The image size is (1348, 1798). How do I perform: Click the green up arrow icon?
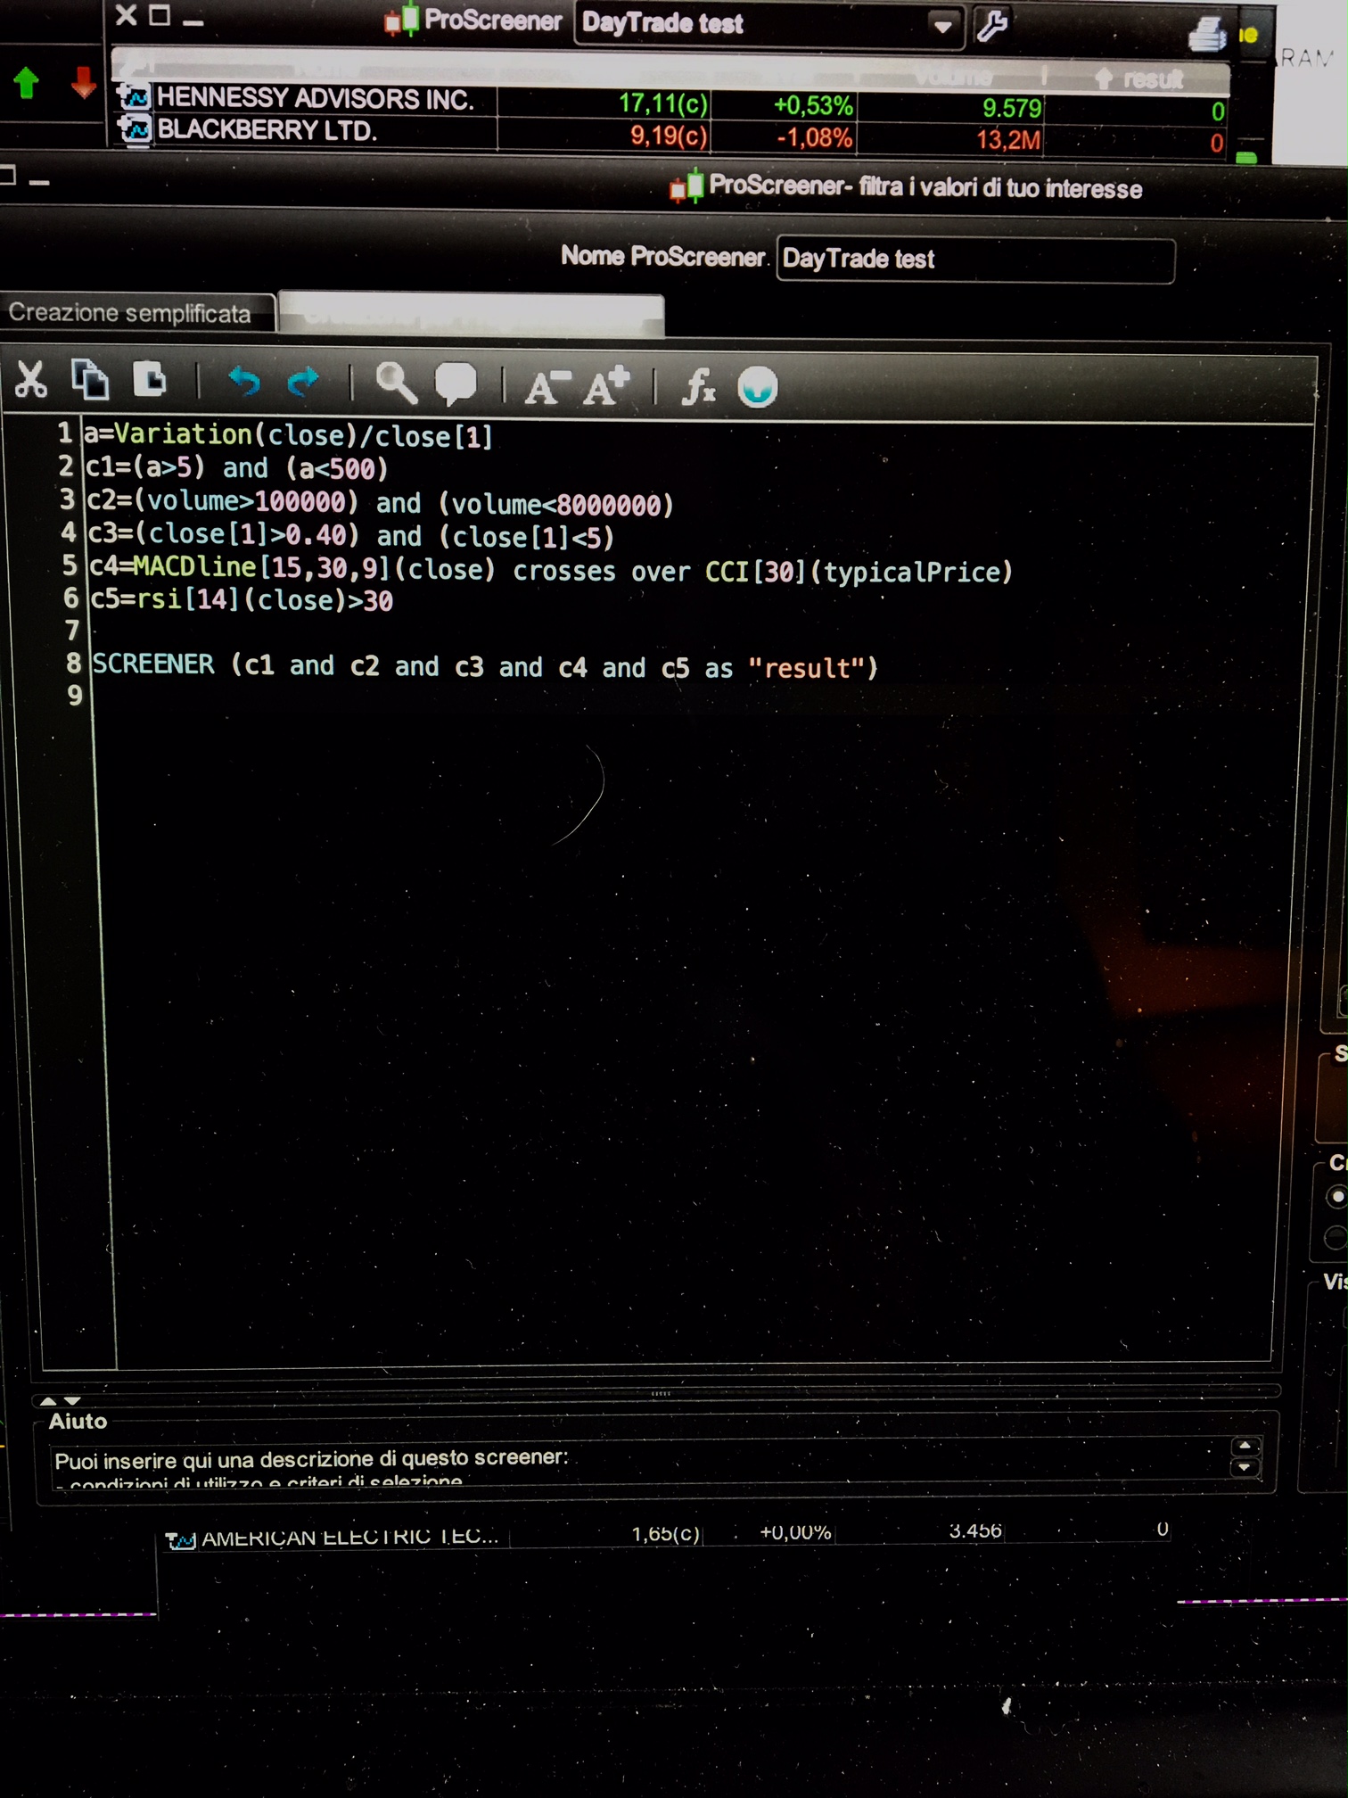point(27,83)
